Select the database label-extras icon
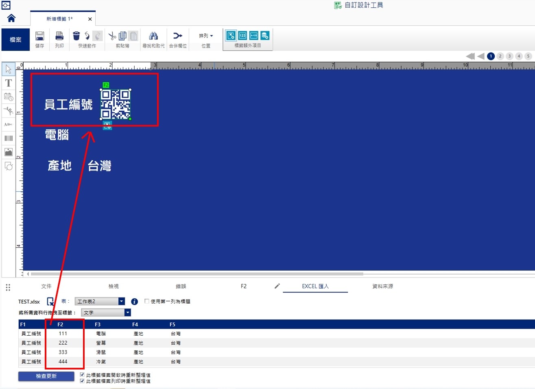 click(265, 35)
